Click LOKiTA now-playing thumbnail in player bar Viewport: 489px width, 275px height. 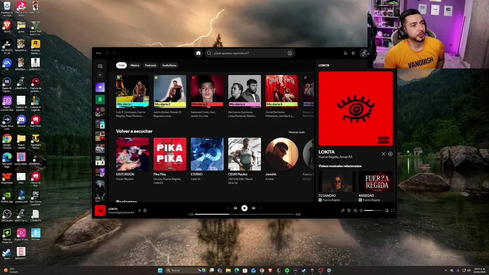[100, 210]
